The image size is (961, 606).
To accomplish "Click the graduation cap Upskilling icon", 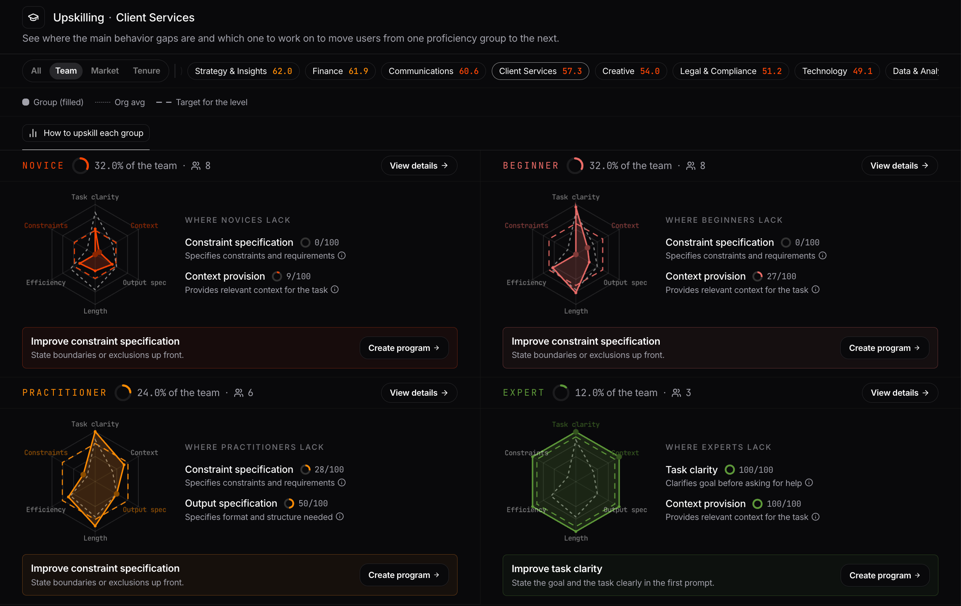I will point(34,18).
